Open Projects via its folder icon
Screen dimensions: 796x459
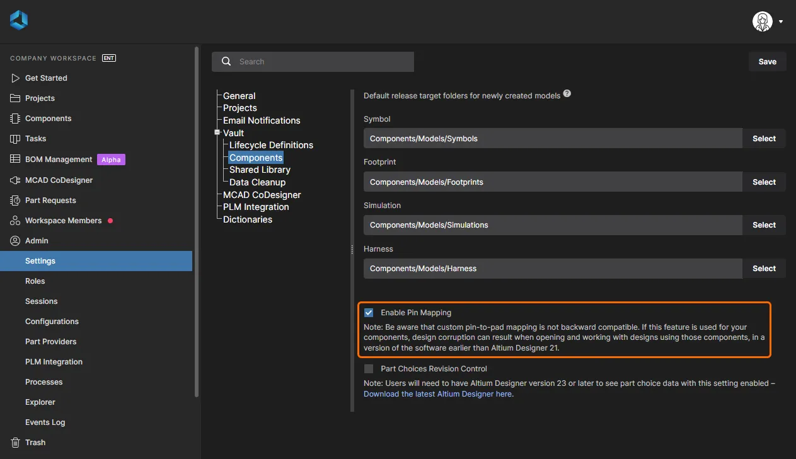tap(15, 98)
